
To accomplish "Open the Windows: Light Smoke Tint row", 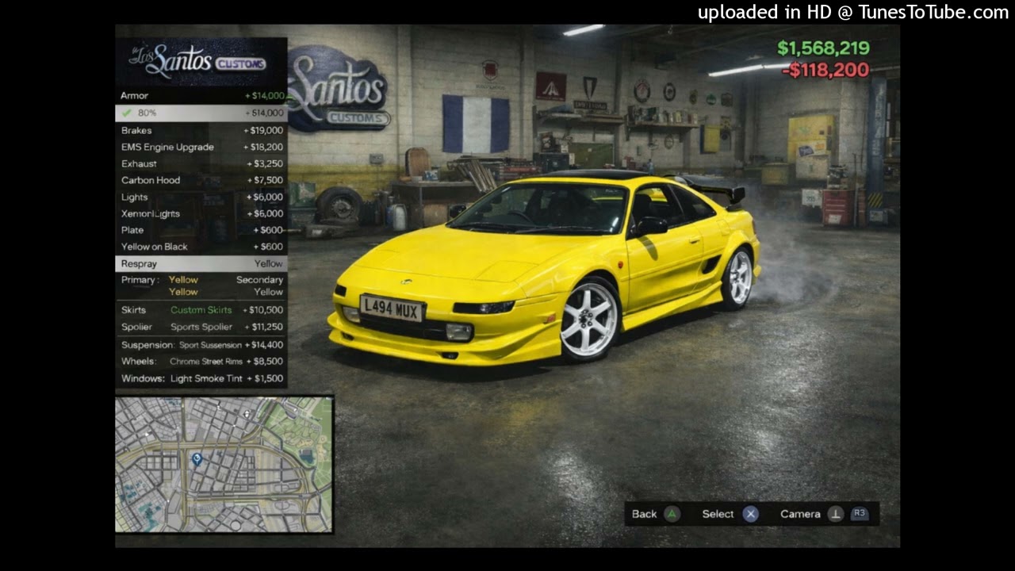I will click(201, 379).
